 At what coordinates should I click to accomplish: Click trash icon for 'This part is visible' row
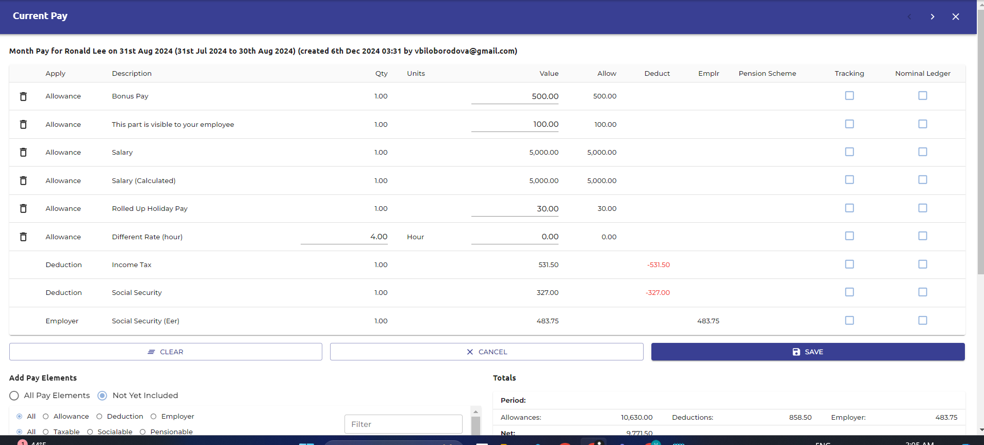(x=23, y=124)
